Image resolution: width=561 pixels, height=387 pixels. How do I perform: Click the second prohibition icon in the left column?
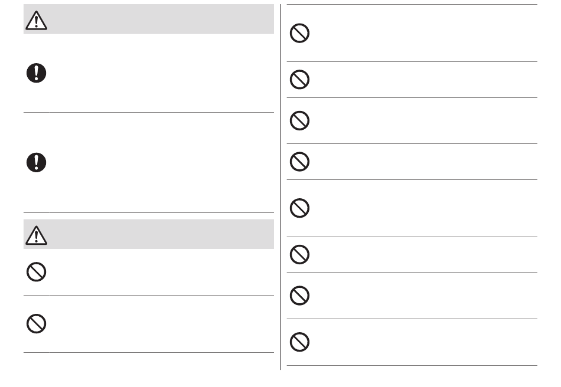point(36,324)
